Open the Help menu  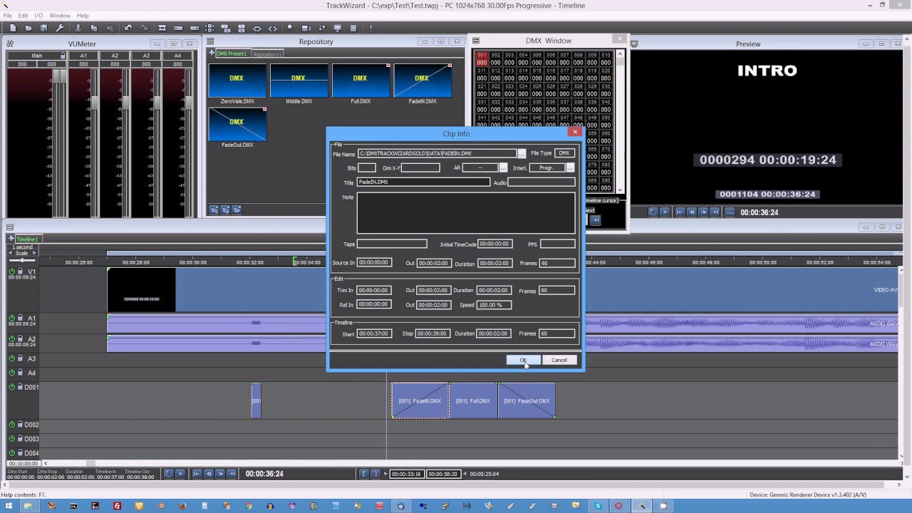tap(83, 16)
